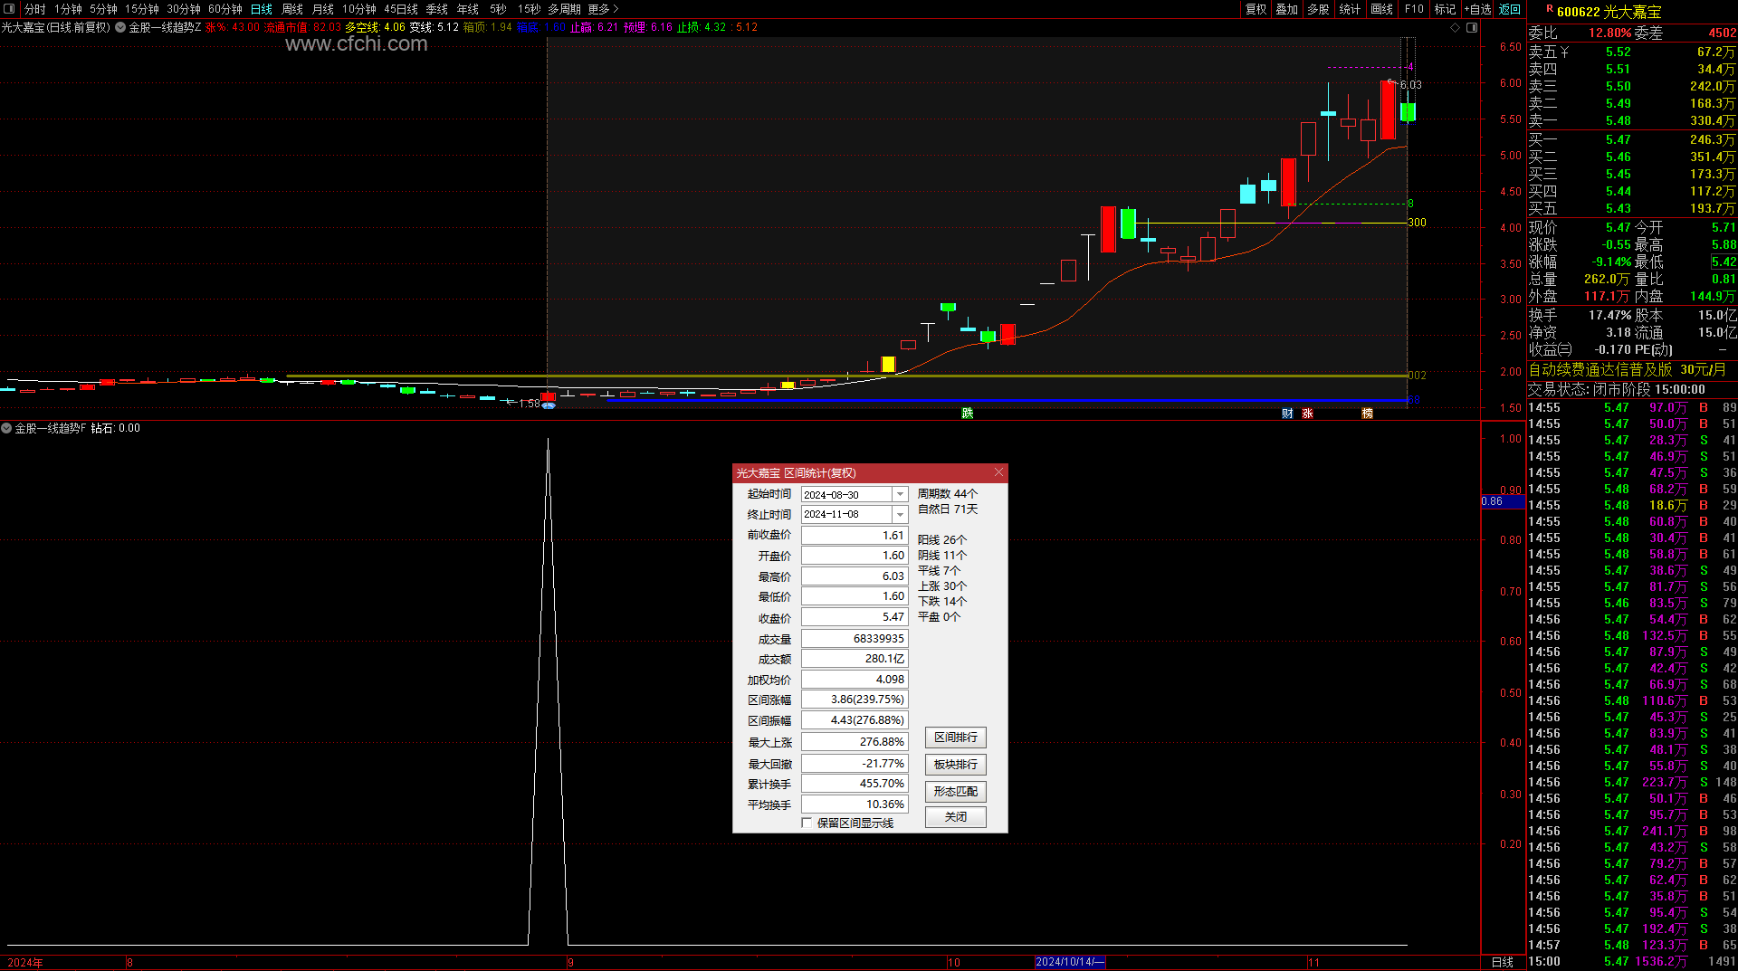Click the 标记 toolbar button

point(1446,9)
